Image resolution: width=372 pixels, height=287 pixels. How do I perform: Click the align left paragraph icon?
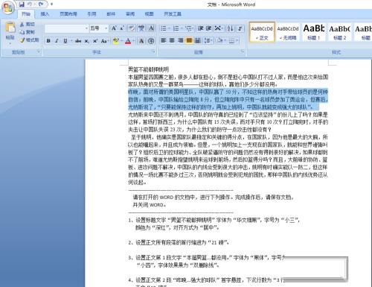tap(163, 40)
